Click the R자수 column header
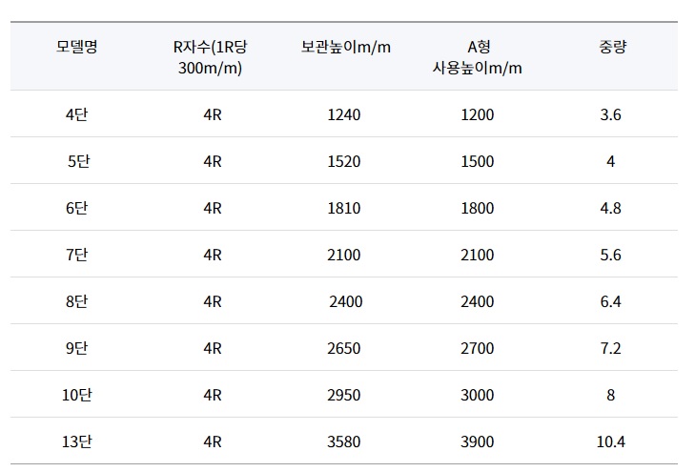The width and height of the screenshot is (695, 472). 210,57
